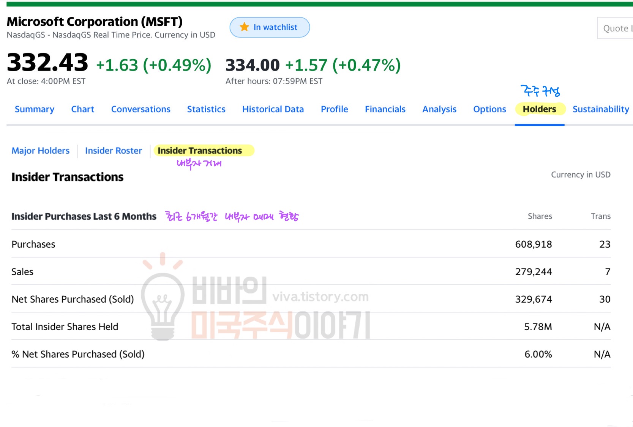Select the Holders tab
The image size is (633, 427).
tap(540, 109)
